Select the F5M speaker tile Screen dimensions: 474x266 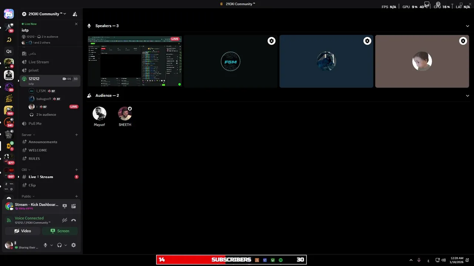point(230,61)
